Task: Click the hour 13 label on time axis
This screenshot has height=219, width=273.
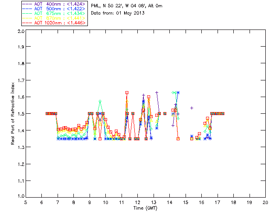Action: [154, 202]
